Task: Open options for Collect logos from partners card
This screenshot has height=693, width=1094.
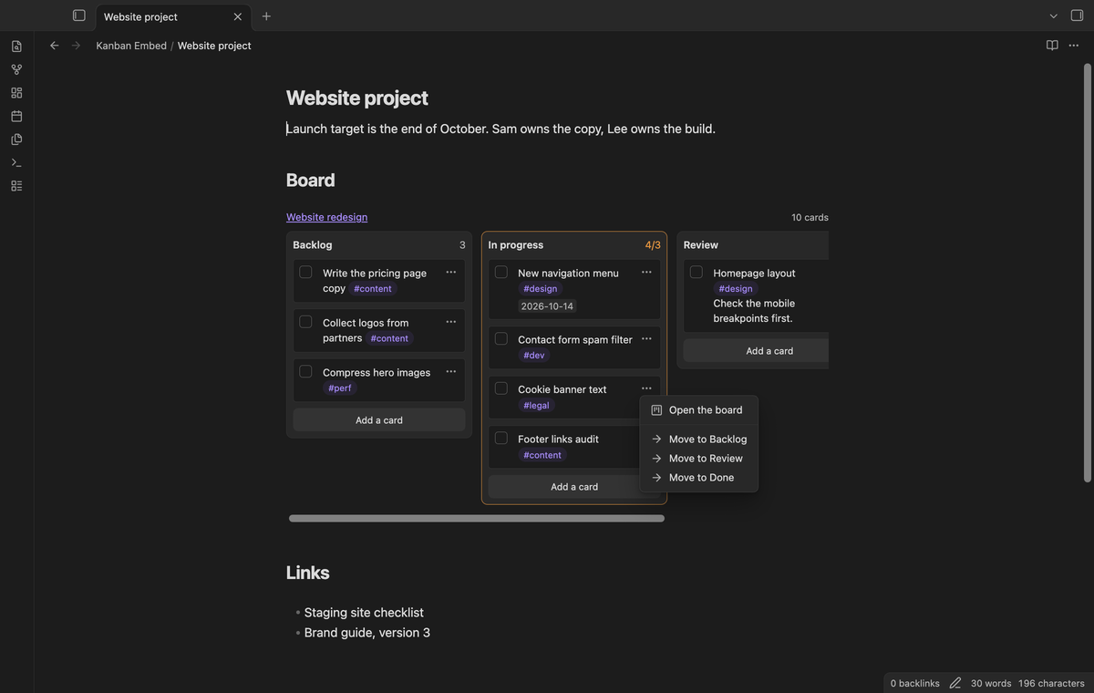Action: click(451, 322)
